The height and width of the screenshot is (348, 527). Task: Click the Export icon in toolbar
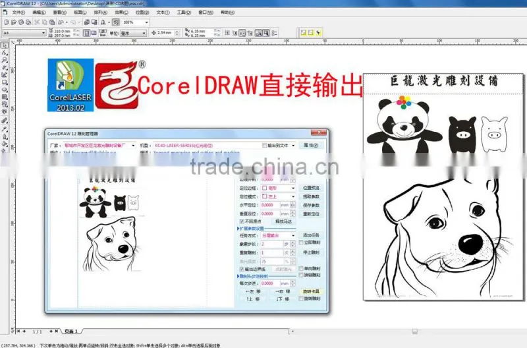click(x=94, y=22)
